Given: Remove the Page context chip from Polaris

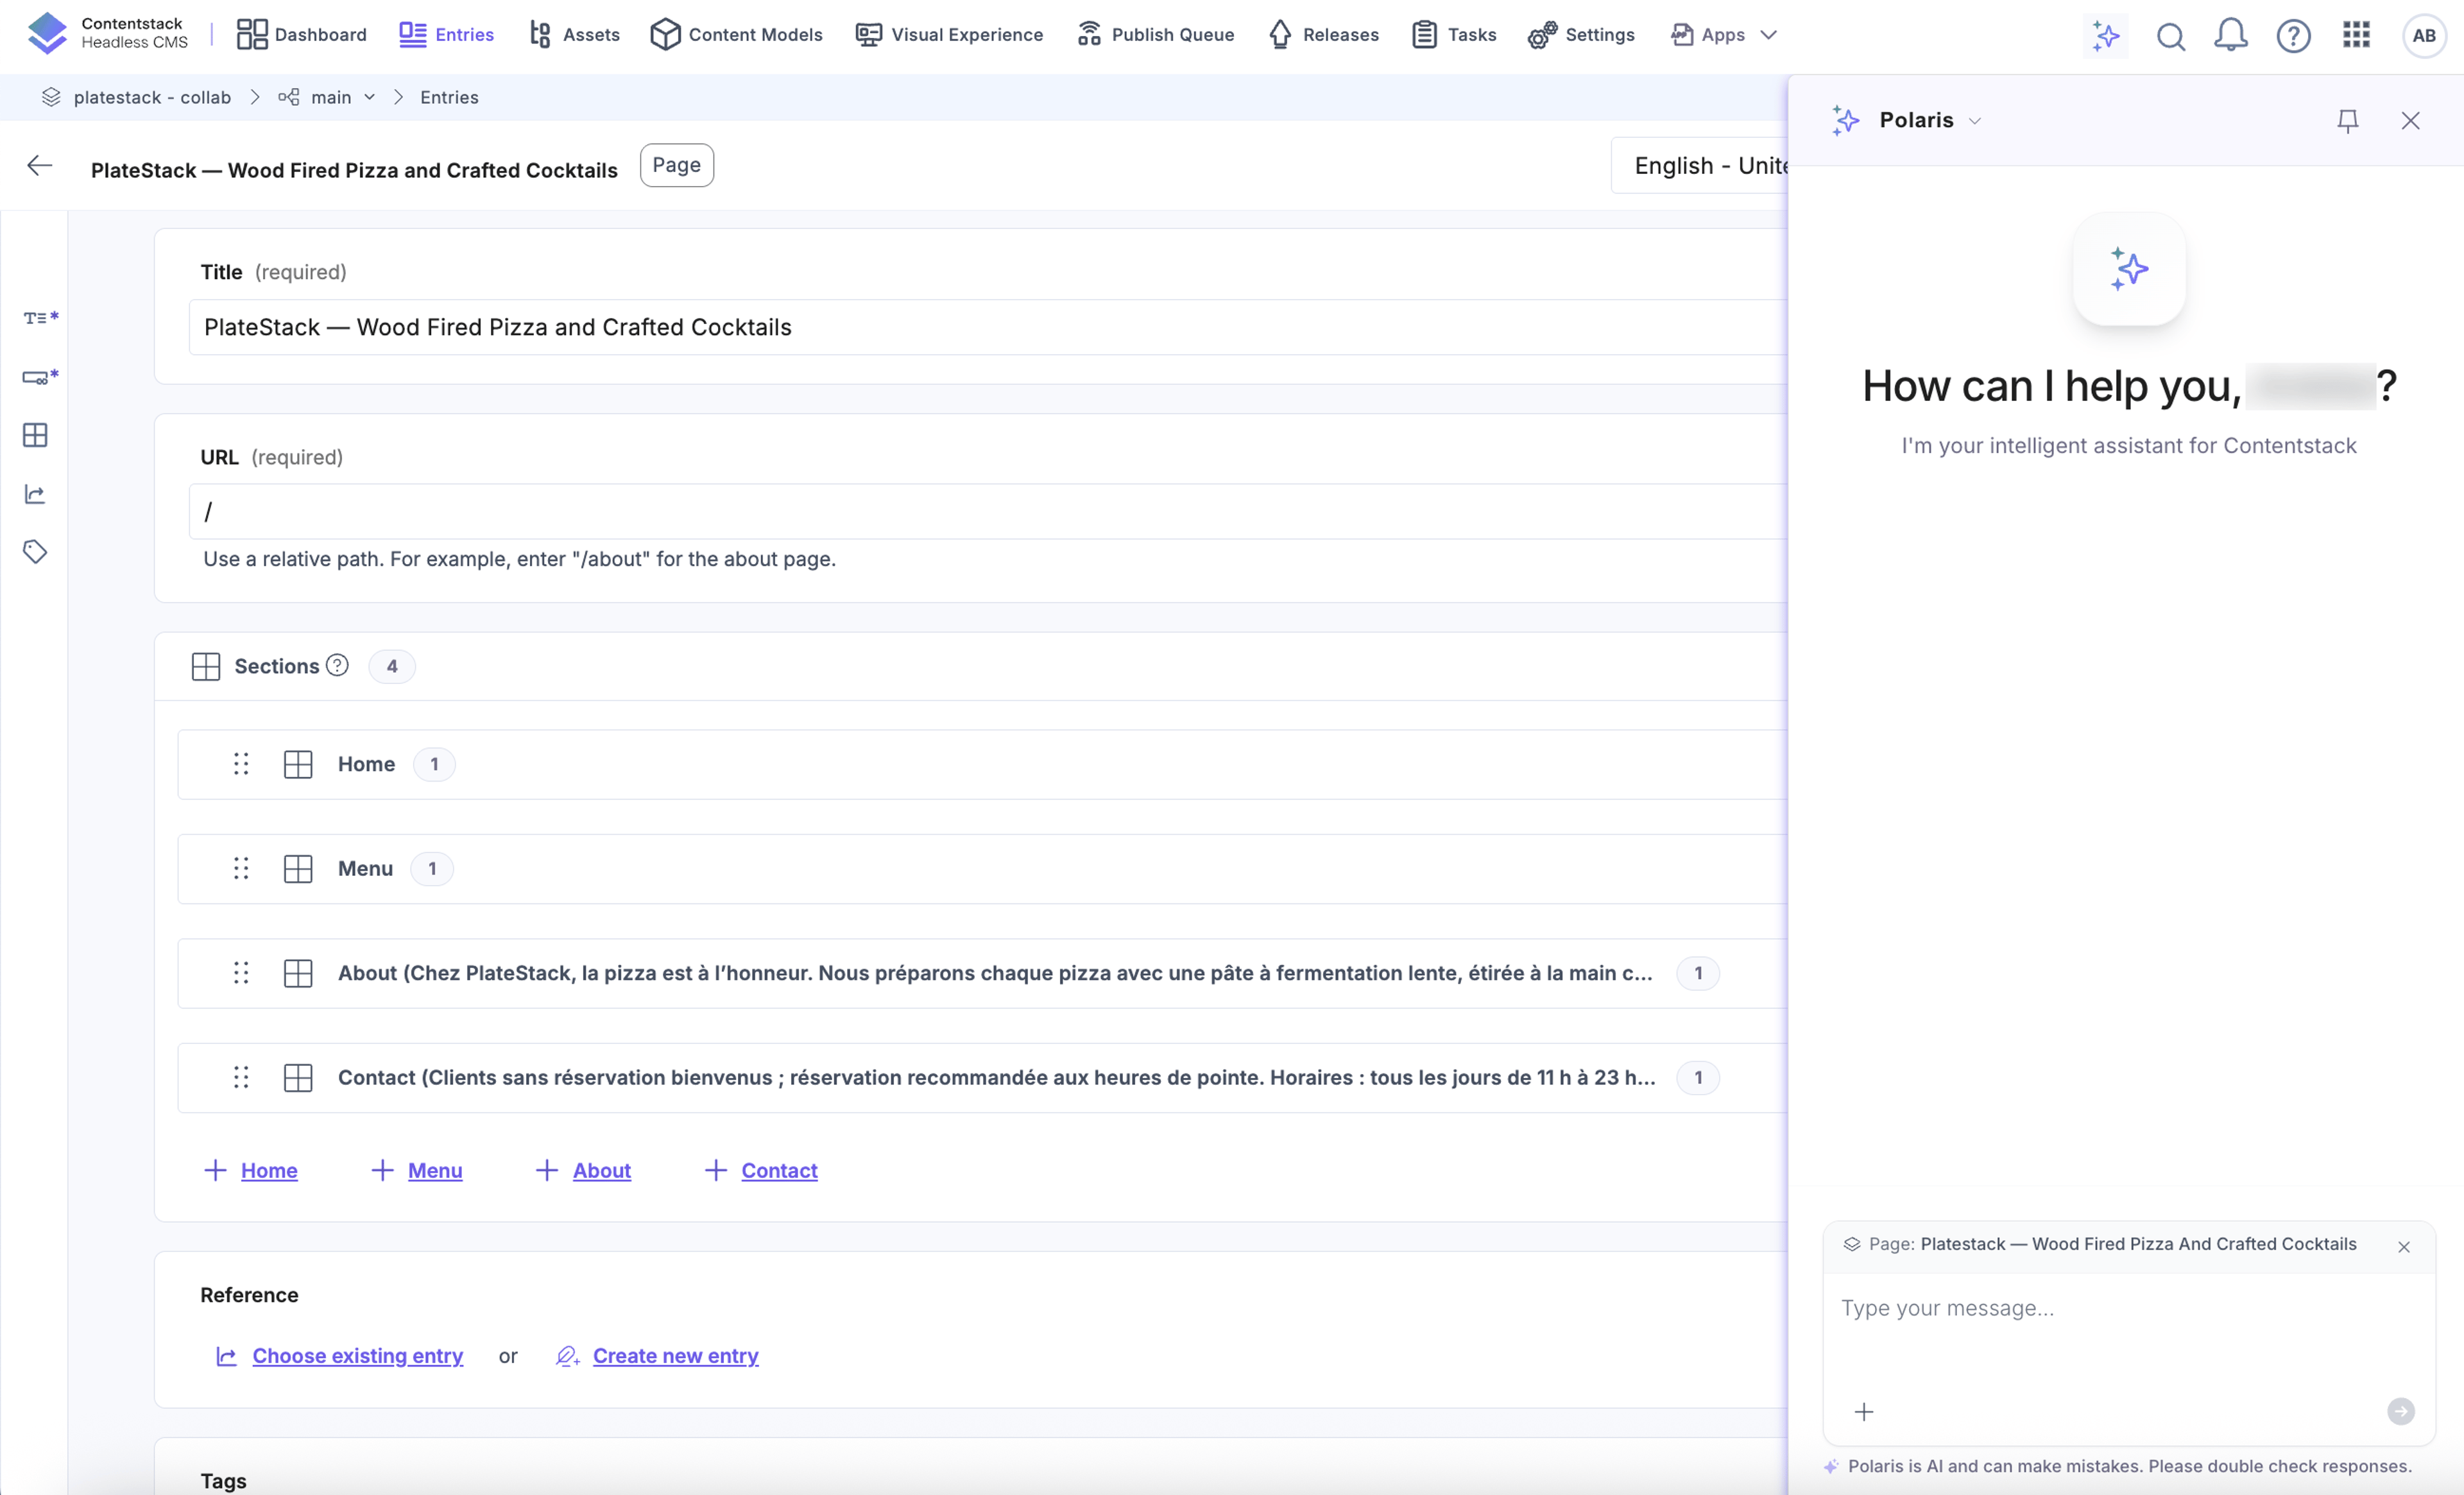Looking at the screenshot, I should 2404,1246.
